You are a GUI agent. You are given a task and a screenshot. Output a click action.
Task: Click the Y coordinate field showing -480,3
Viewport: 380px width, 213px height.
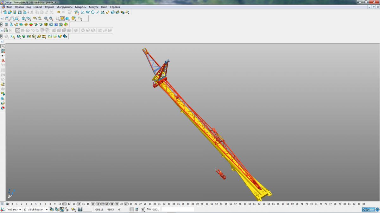pos(111,210)
